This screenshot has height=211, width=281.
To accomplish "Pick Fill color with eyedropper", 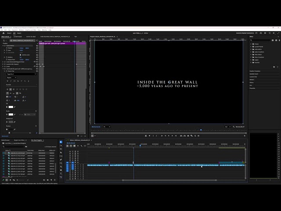I will (x=14, y=107).
